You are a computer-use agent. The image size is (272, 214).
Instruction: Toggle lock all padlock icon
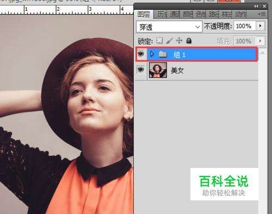pyautogui.click(x=189, y=41)
